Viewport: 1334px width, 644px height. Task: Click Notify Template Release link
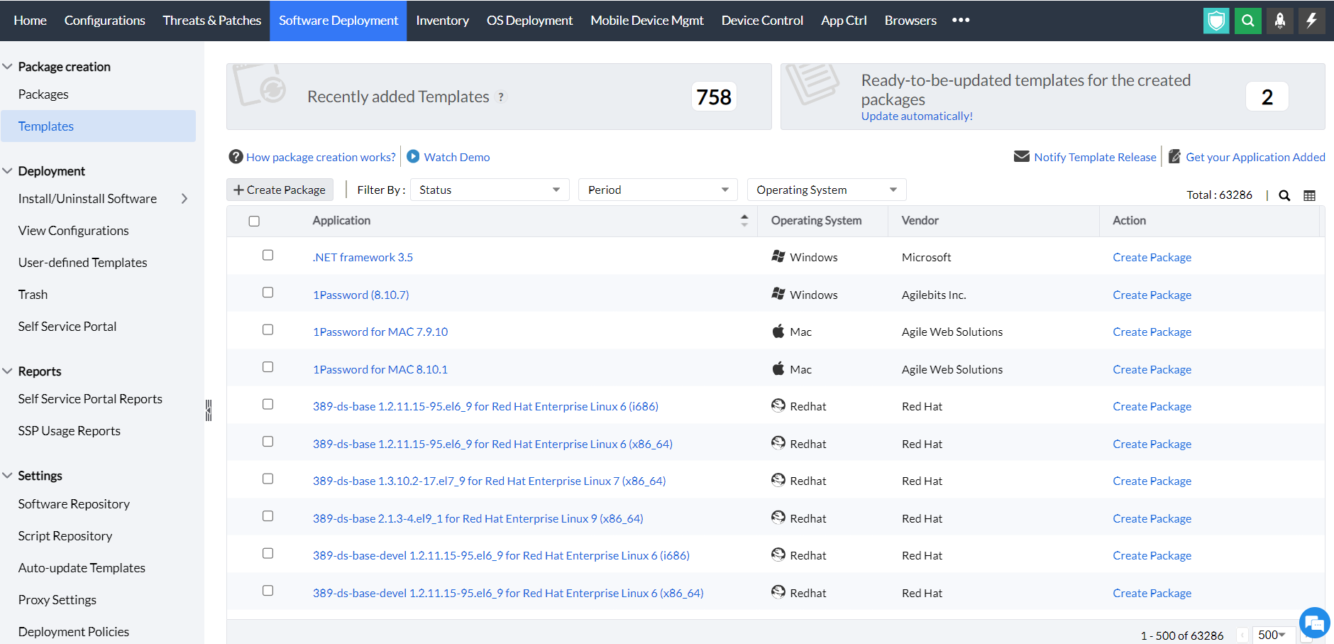click(x=1095, y=157)
